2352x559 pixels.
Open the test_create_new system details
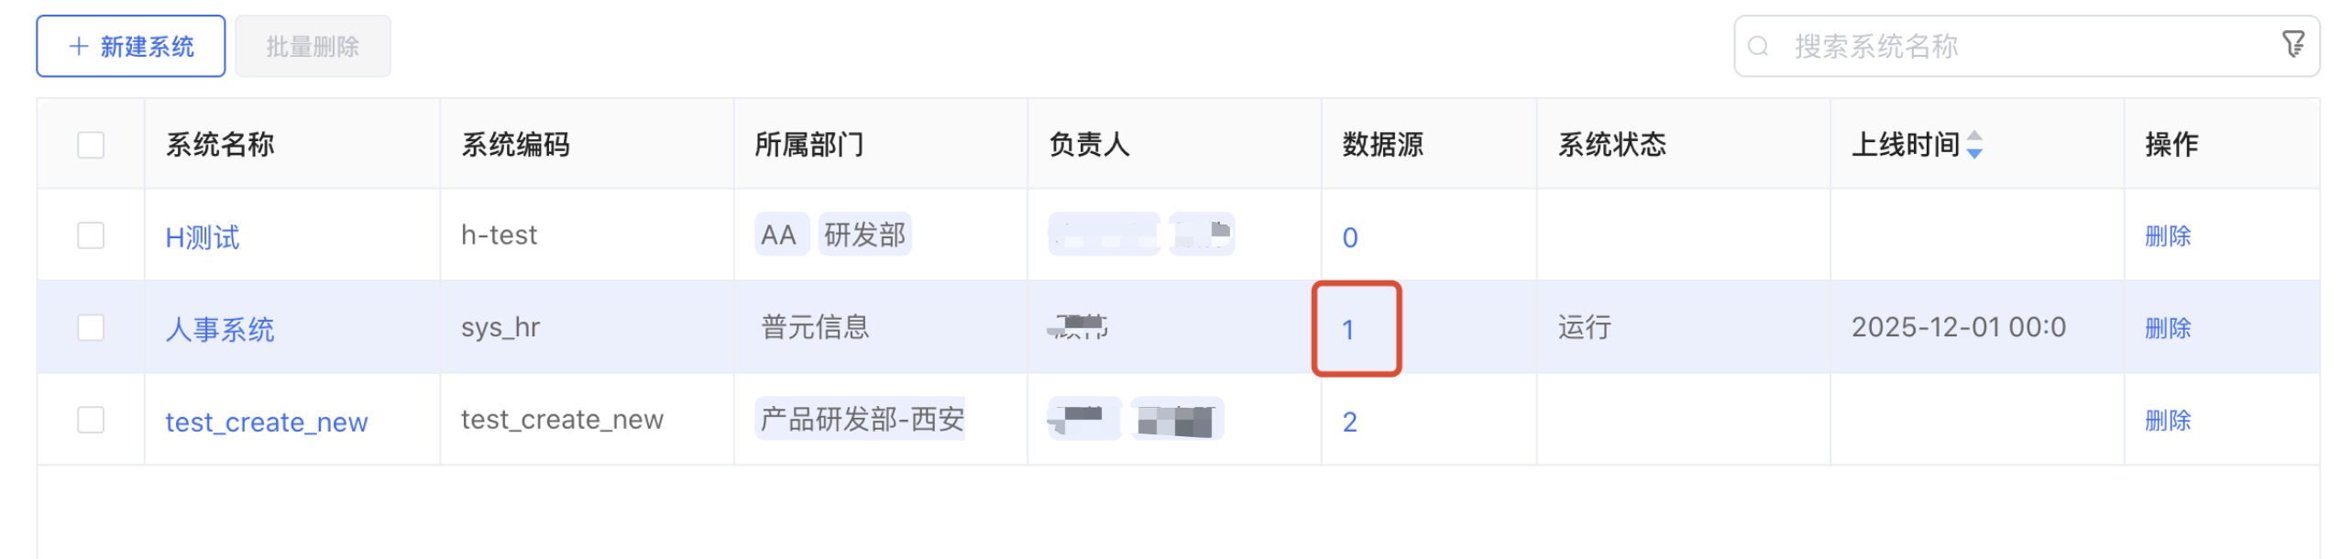click(267, 422)
